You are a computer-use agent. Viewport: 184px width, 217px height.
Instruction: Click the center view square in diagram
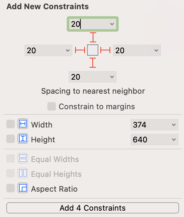click(x=93, y=50)
